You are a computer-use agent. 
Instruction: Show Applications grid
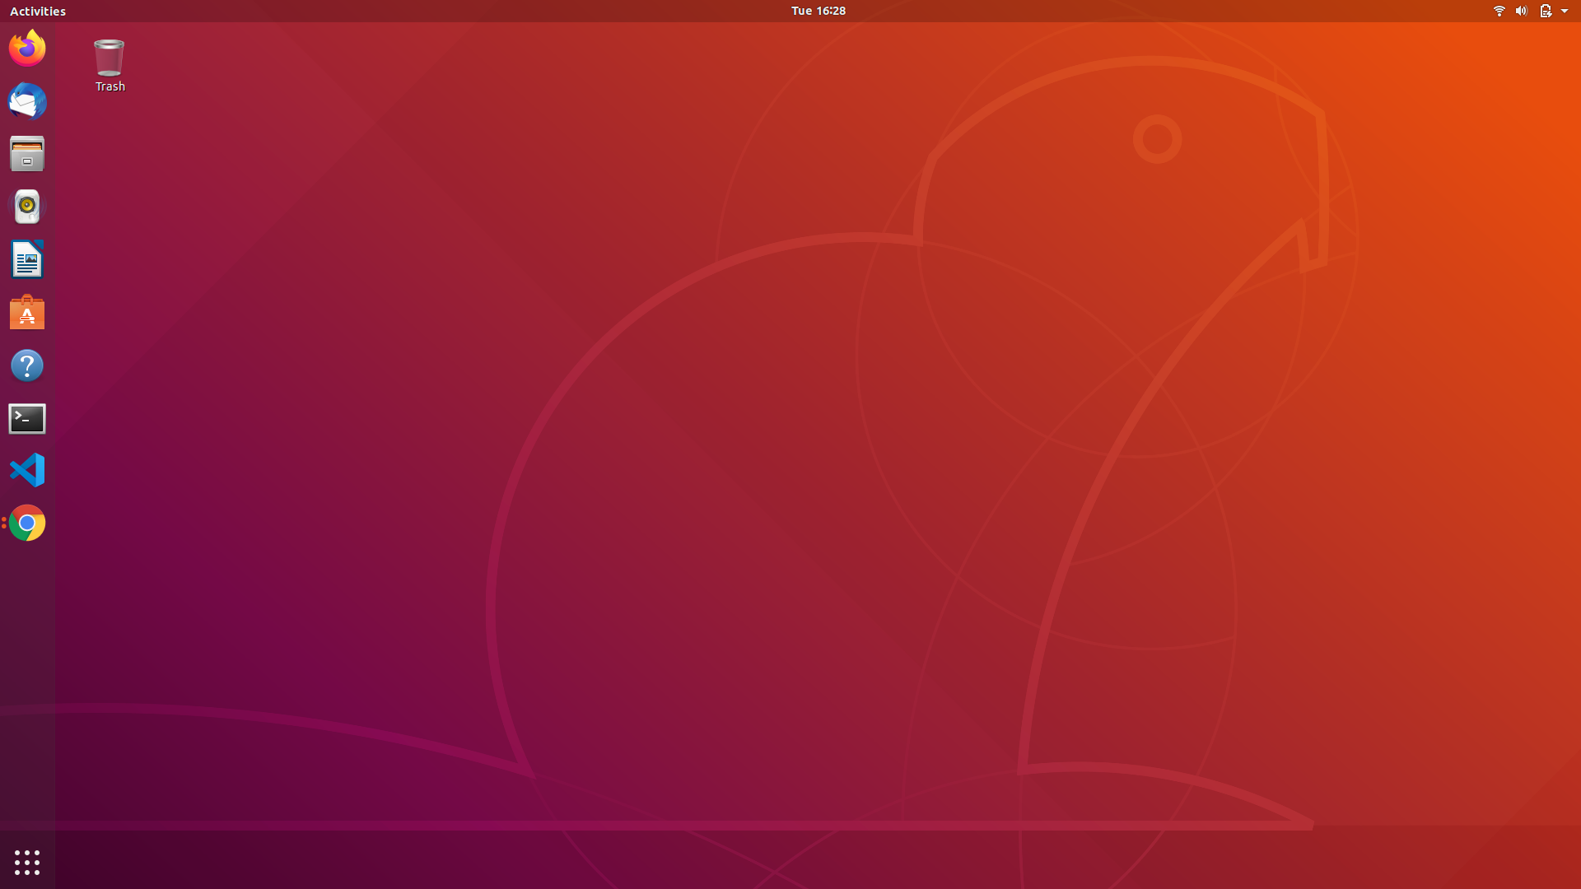coord(27,863)
